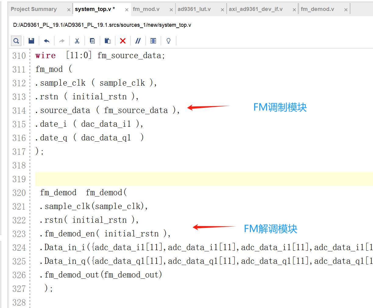This screenshot has height=308, width=373.
Task: Switch to the Project Summary tab
Action: (x=34, y=9)
